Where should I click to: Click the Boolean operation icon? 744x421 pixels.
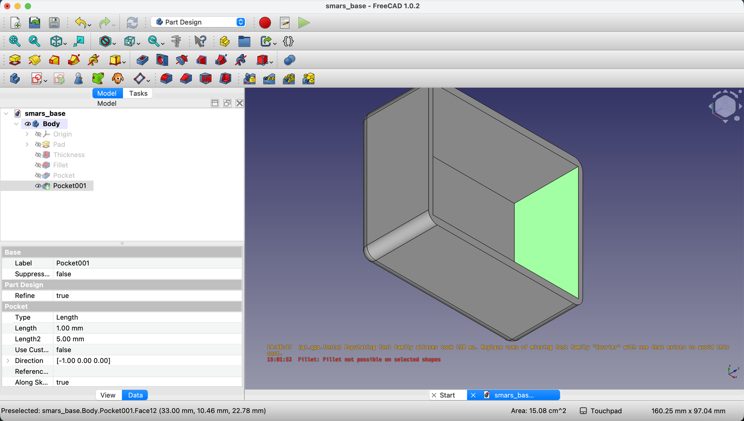coord(289,60)
